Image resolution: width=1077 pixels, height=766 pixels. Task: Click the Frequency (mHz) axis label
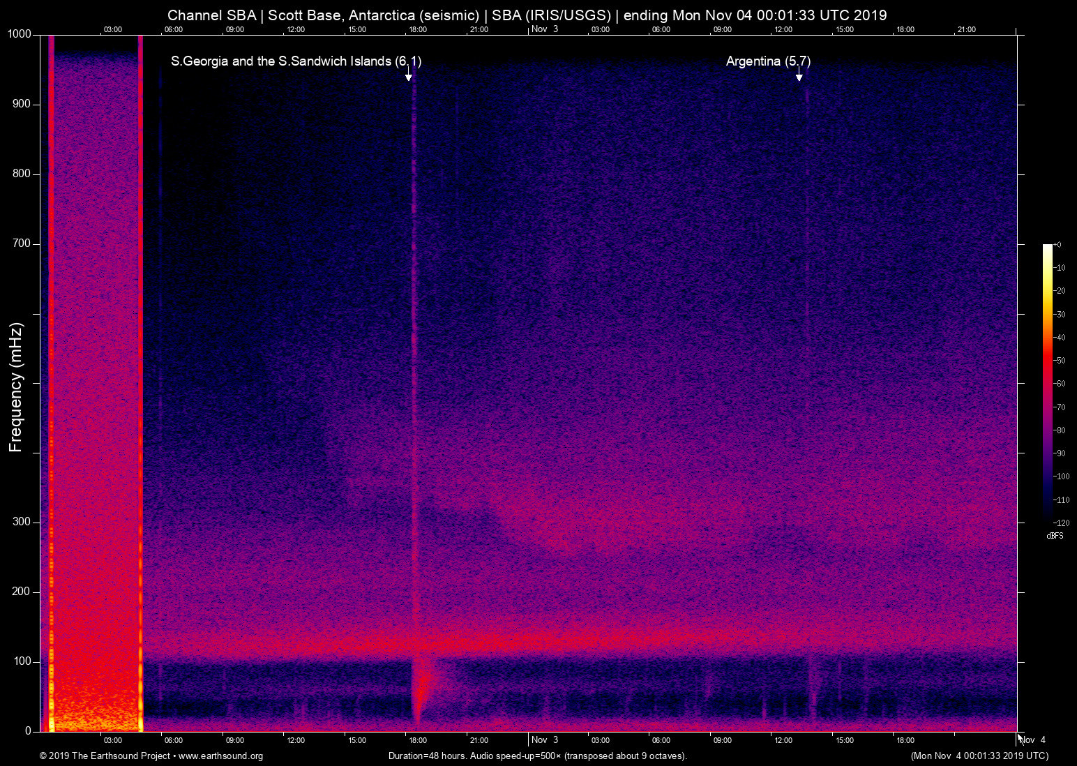click(x=16, y=387)
